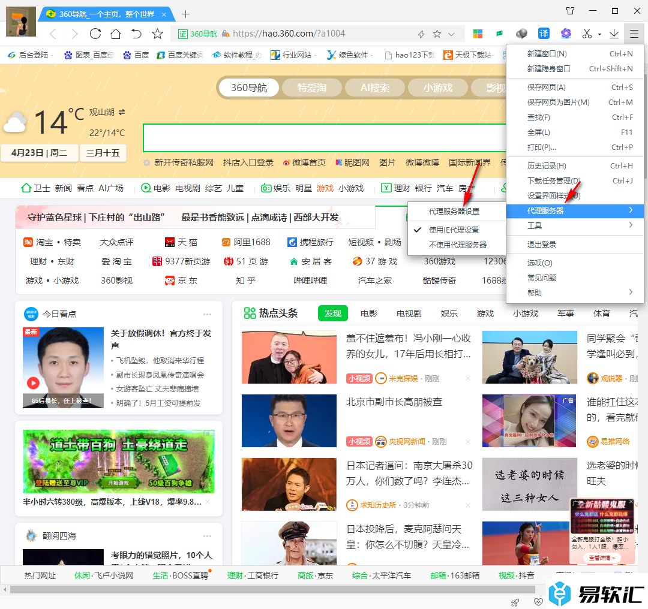The width and height of the screenshot is (648, 609).
Task: Dismiss 盖不住遮羞布 news item
Action: (x=468, y=378)
